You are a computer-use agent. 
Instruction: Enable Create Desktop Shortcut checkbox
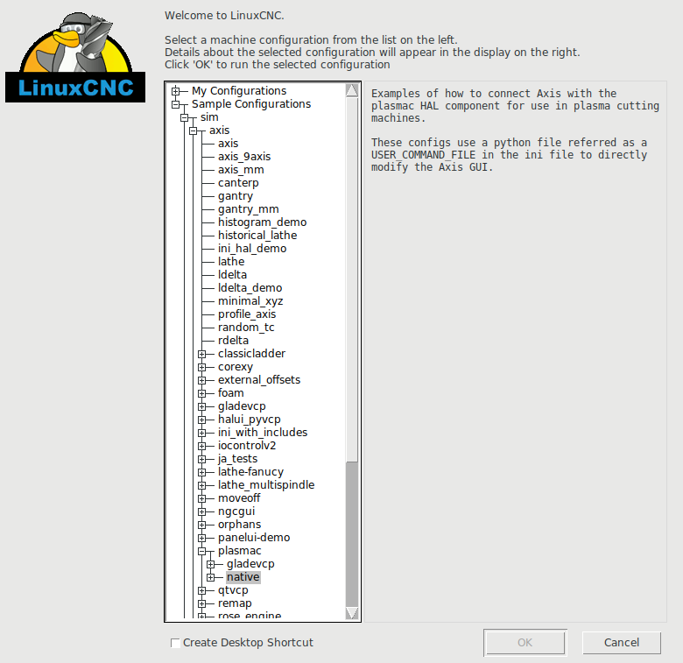pos(175,643)
